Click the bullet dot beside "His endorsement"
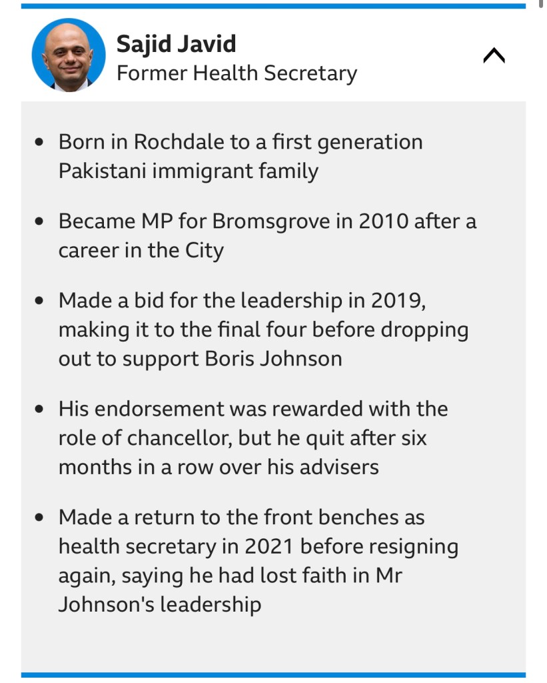547x683 pixels. [x=41, y=409]
